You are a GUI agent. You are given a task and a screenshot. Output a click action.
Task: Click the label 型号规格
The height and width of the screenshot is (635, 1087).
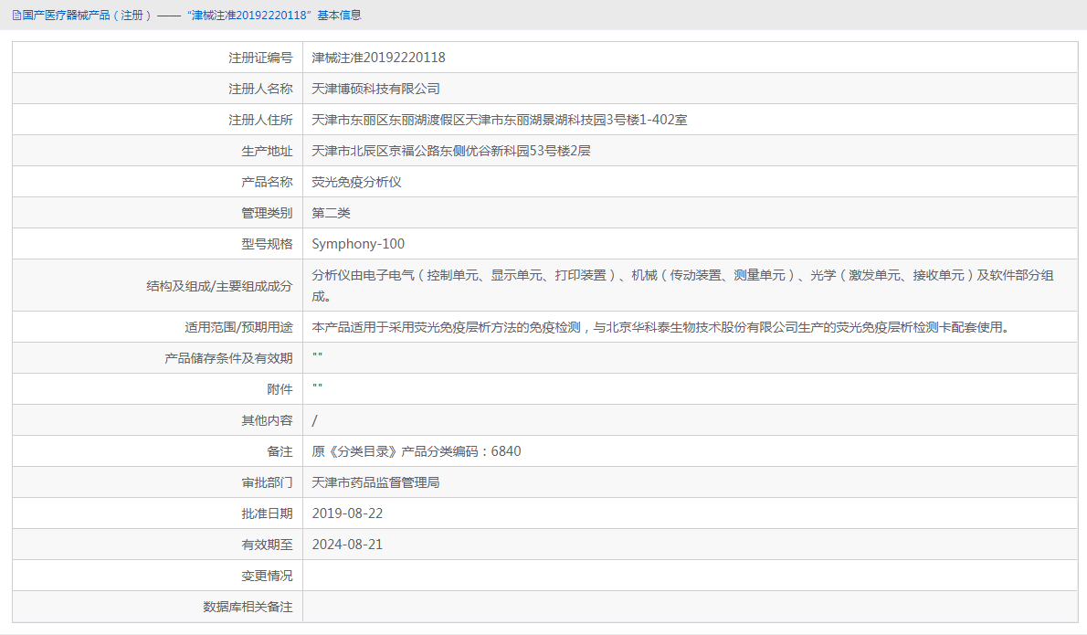tap(267, 244)
